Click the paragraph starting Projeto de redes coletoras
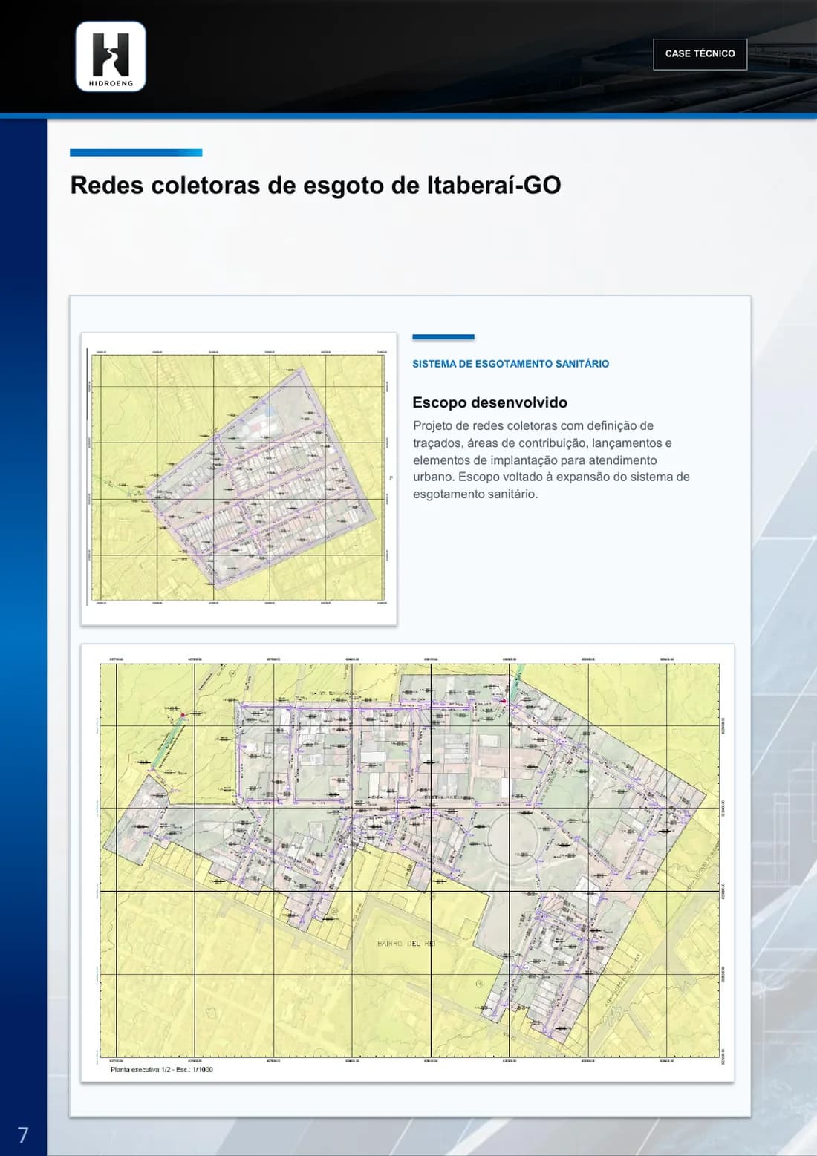 pyautogui.click(x=551, y=460)
